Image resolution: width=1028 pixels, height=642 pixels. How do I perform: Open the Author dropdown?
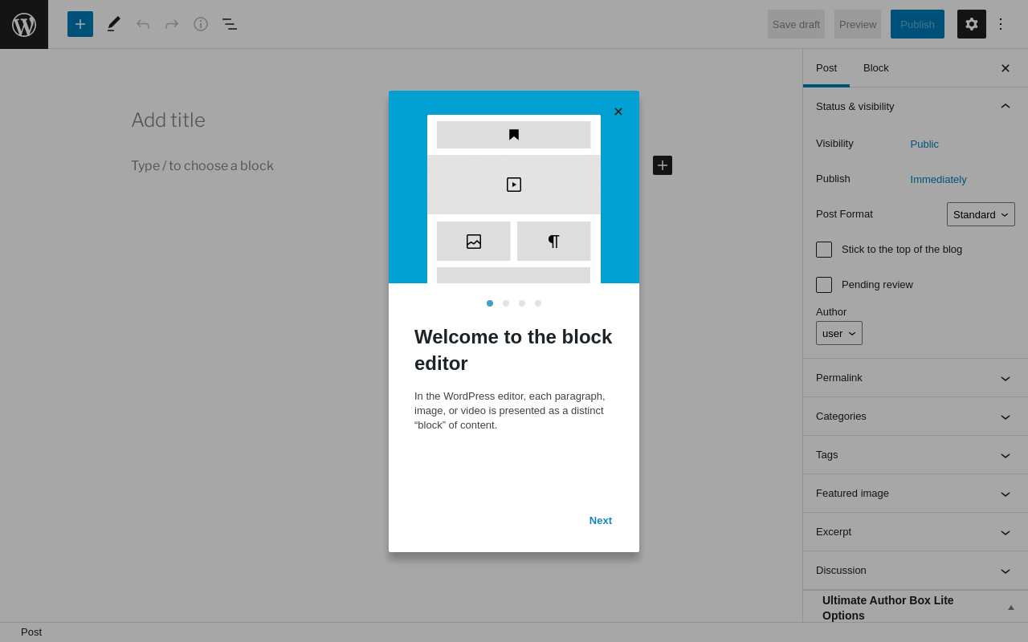pyautogui.click(x=839, y=333)
